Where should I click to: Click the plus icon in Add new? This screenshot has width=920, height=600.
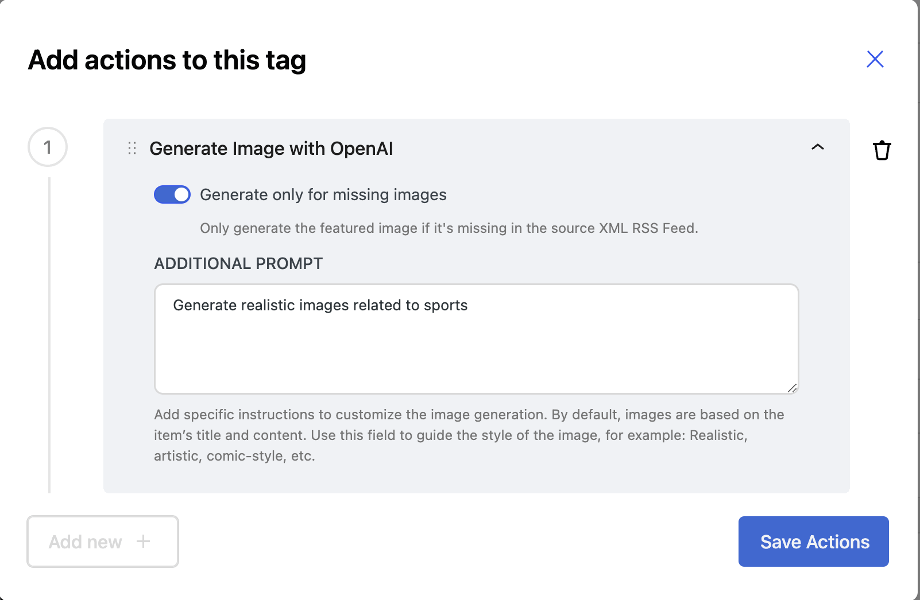tap(143, 541)
